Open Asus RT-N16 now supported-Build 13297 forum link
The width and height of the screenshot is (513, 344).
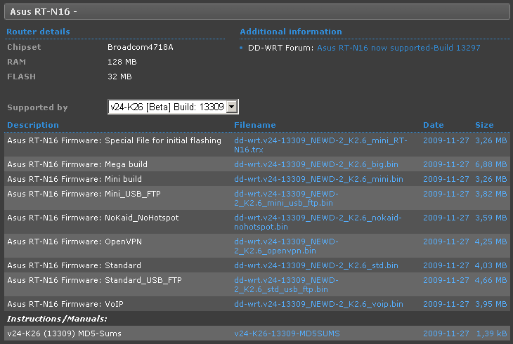398,48
